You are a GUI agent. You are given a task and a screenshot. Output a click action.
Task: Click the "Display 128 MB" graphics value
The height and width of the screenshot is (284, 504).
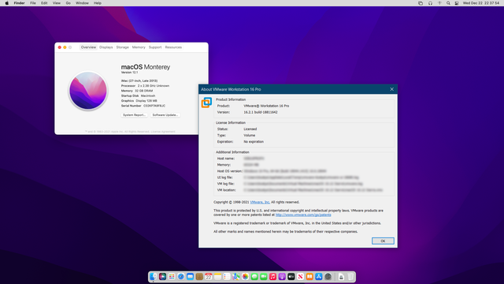click(146, 101)
